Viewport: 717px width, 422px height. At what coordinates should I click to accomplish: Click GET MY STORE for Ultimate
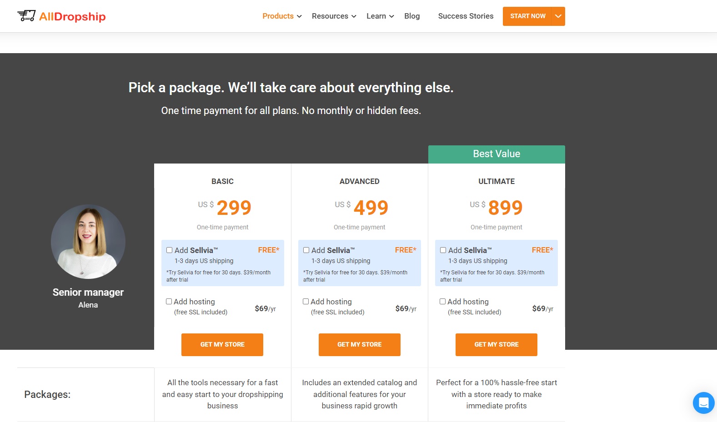[496, 344]
